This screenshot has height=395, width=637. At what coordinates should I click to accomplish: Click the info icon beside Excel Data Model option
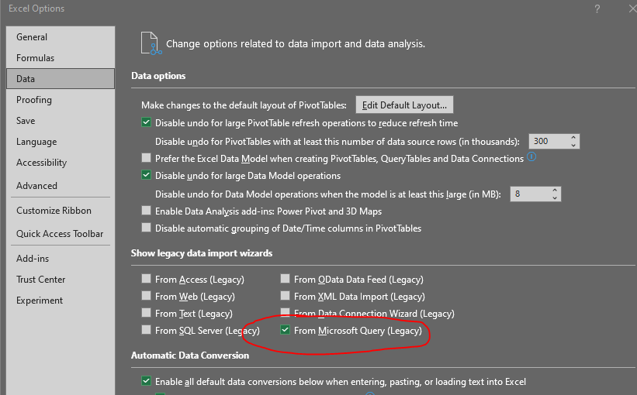tap(531, 156)
